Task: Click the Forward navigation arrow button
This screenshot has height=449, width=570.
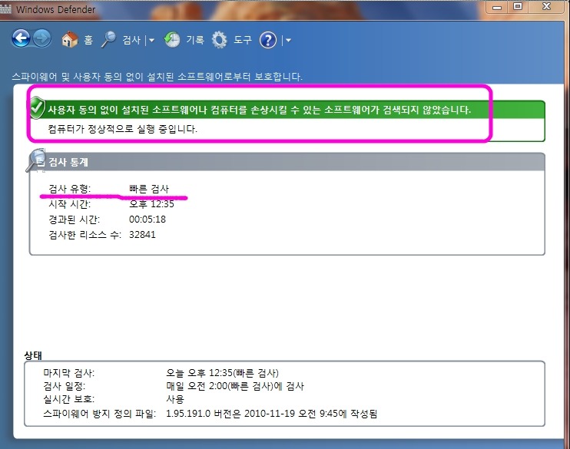Action: [41, 39]
